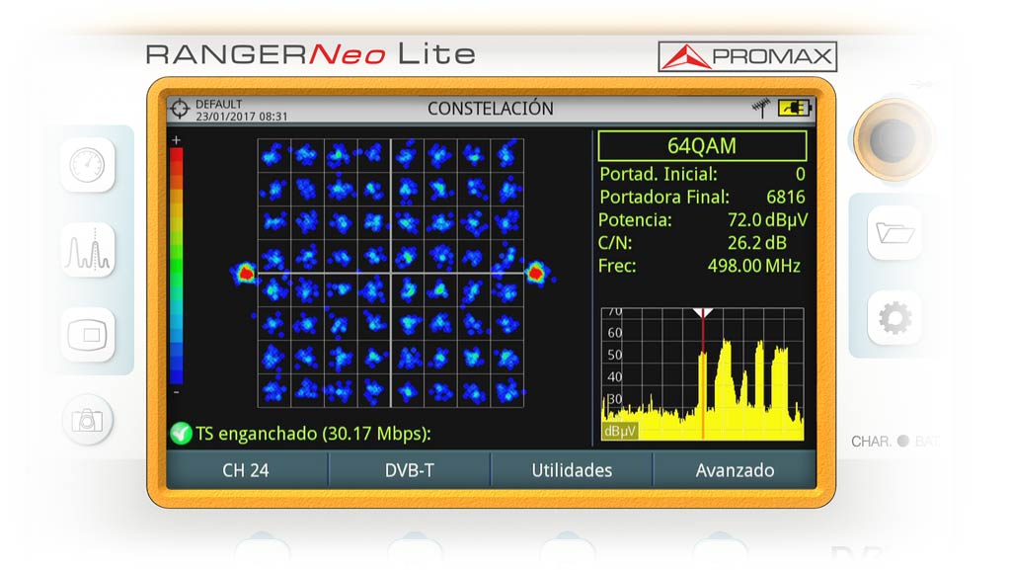This screenshot has height=570, width=1011.
Task: Click the minus sign below color scale
Action: [x=177, y=392]
